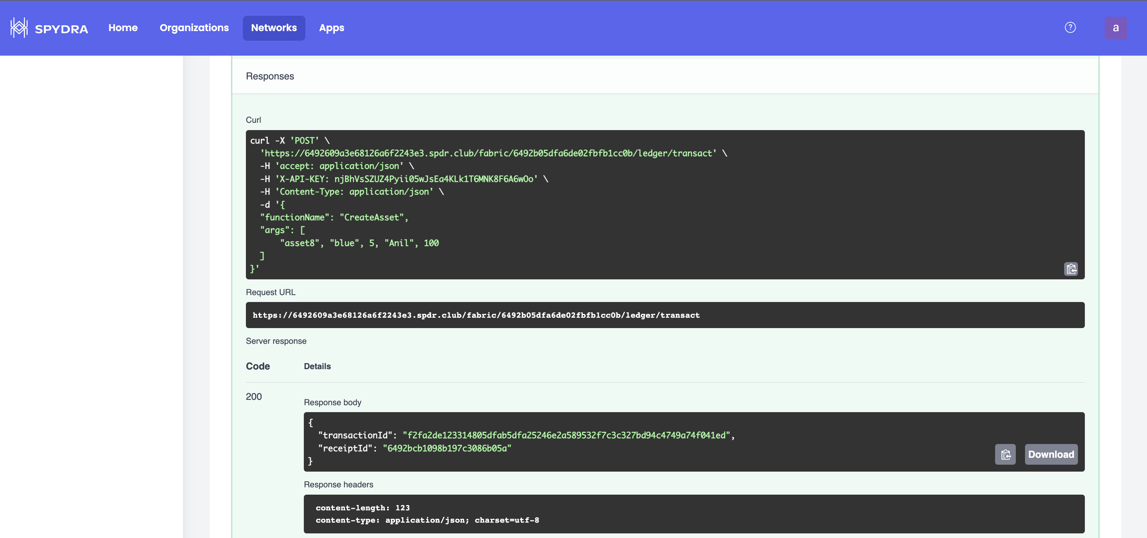Download the response body
1147x538 pixels.
(x=1051, y=454)
